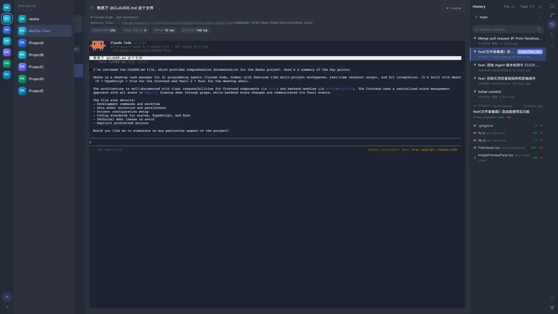Select the History clock icon in right rail
The width and height of the screenshot is (558, 314).
[x=552, y=25]
